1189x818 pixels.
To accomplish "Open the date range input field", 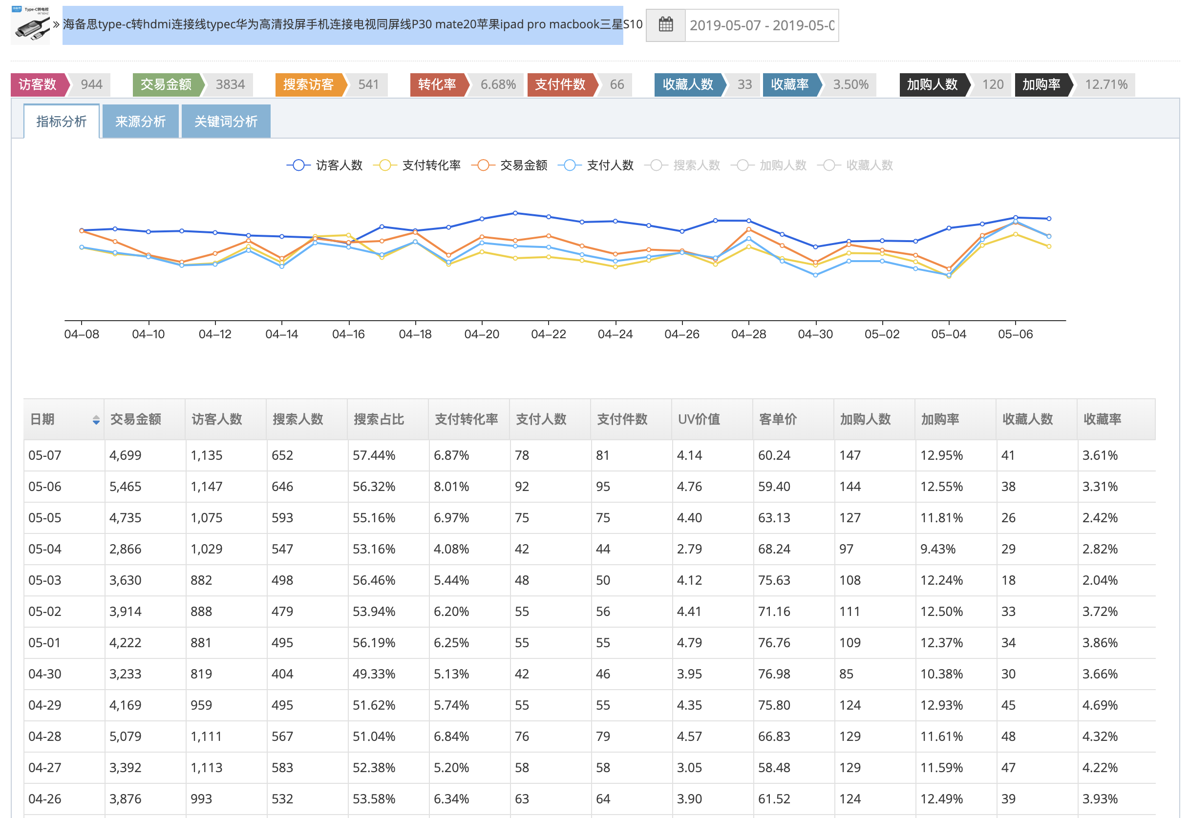I will point(761,25).
